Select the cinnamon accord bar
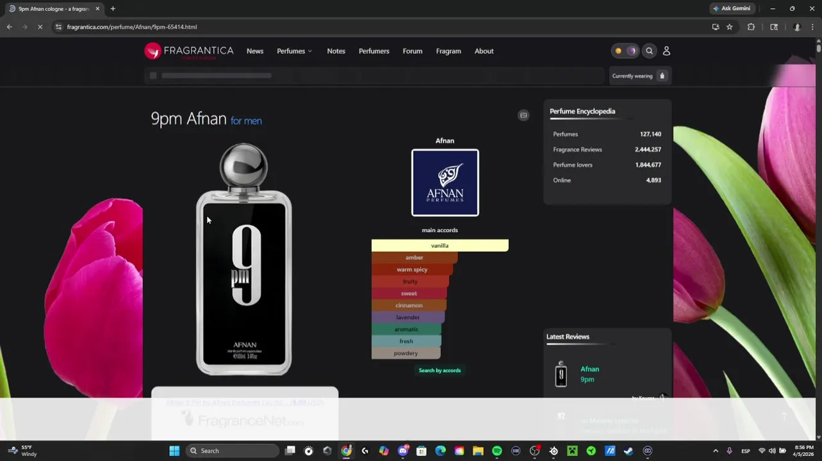 pyautogui.click(x=409, y=305)
